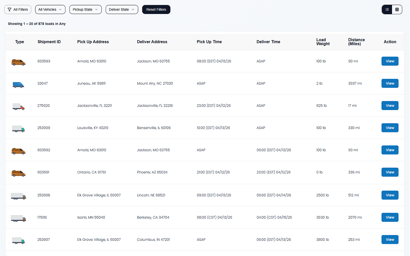Switch to grid view layout
The width and height of the screenshot is (410, 256).
pyautogui.click(x=397, y=9)
